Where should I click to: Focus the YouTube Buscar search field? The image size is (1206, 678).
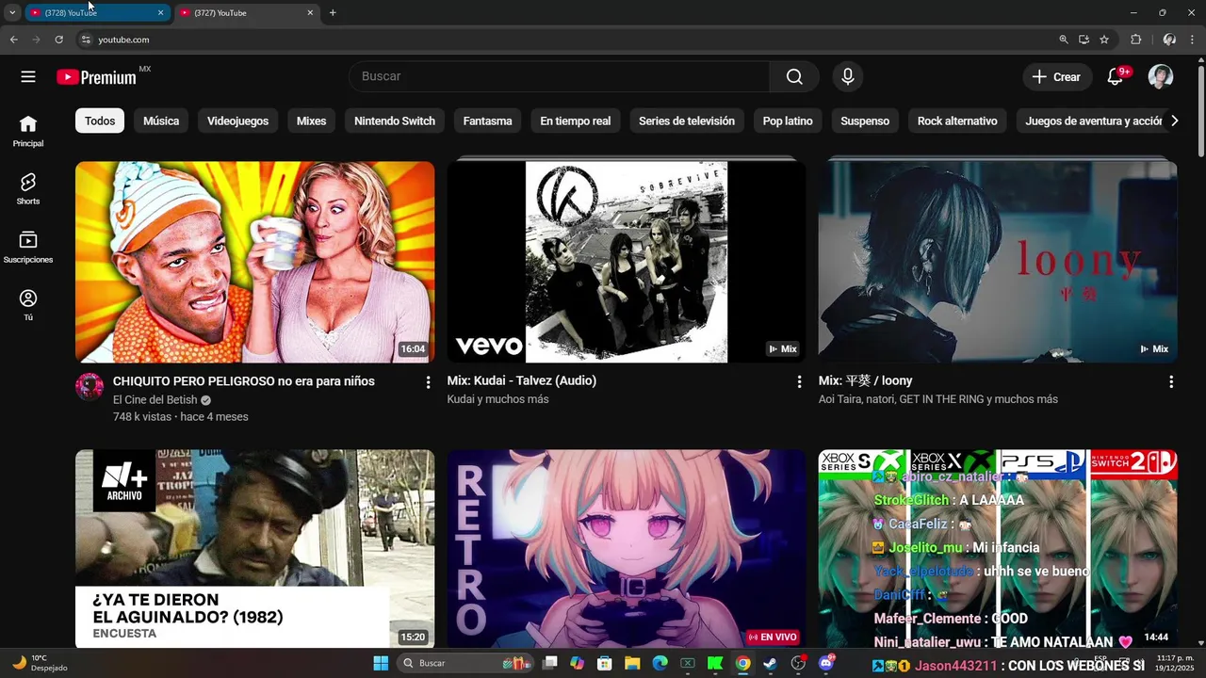tap(560, 76)
